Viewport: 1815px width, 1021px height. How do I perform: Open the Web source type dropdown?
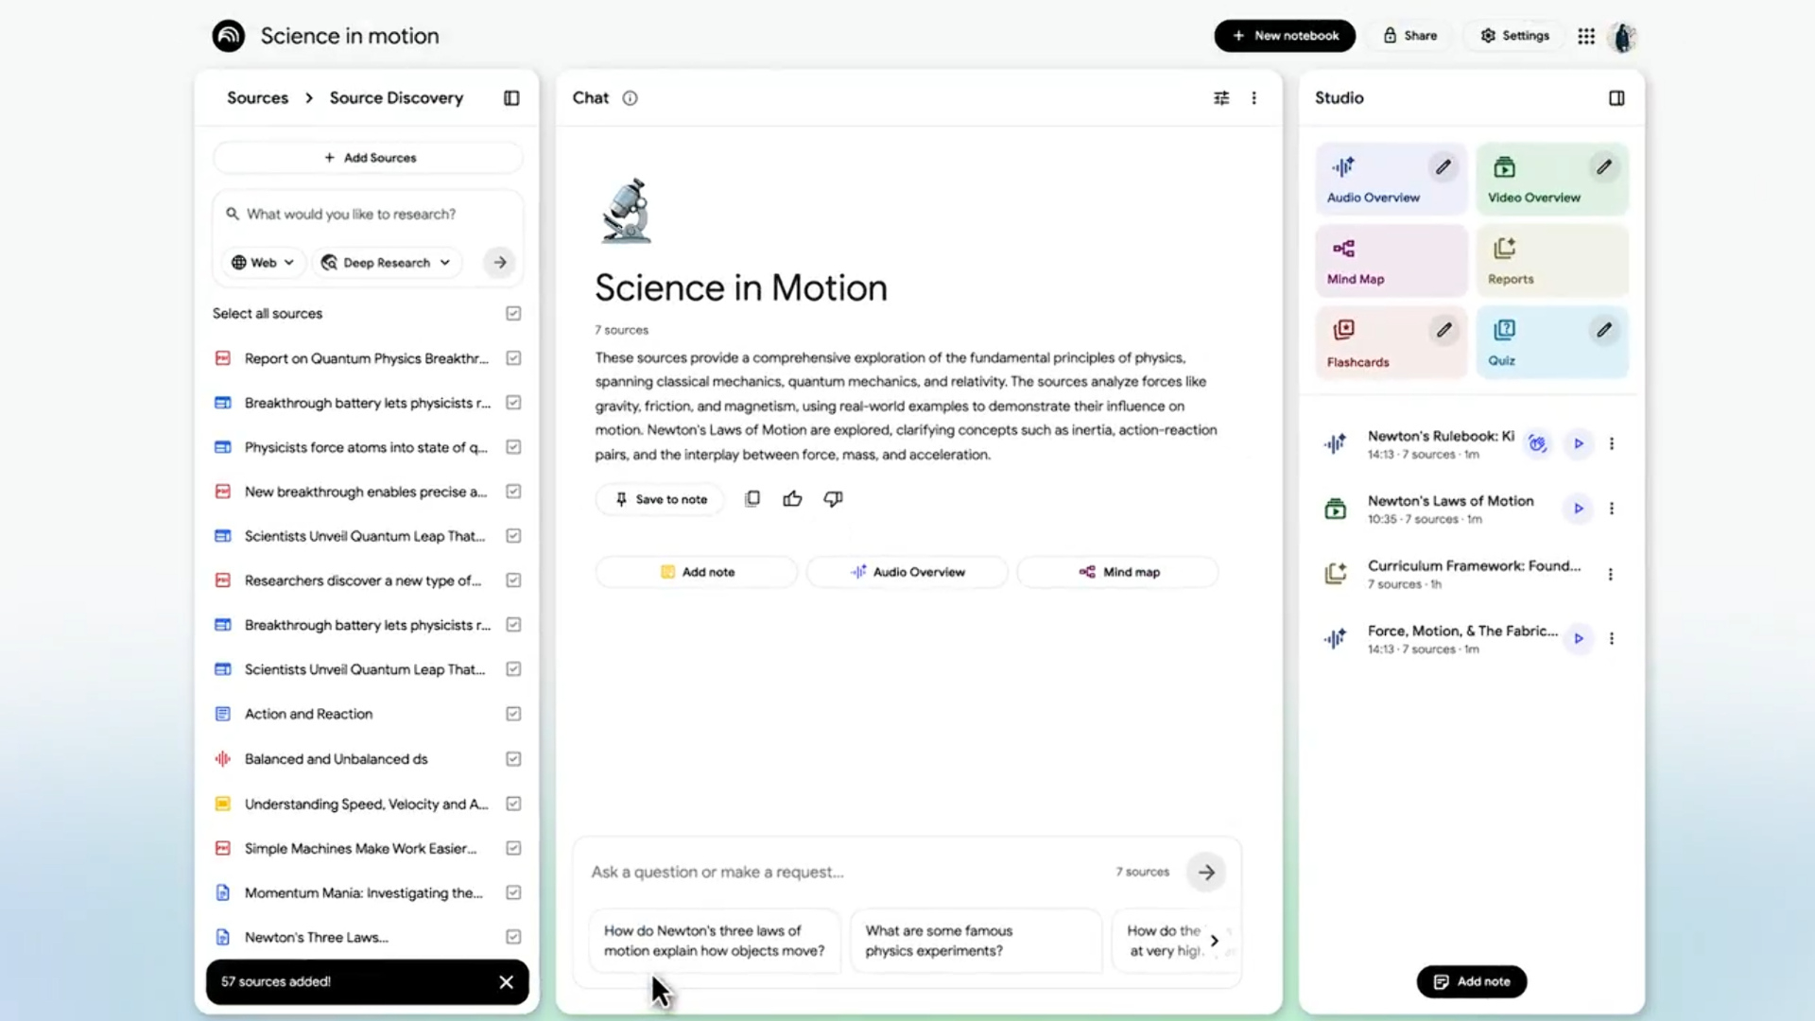263,263
